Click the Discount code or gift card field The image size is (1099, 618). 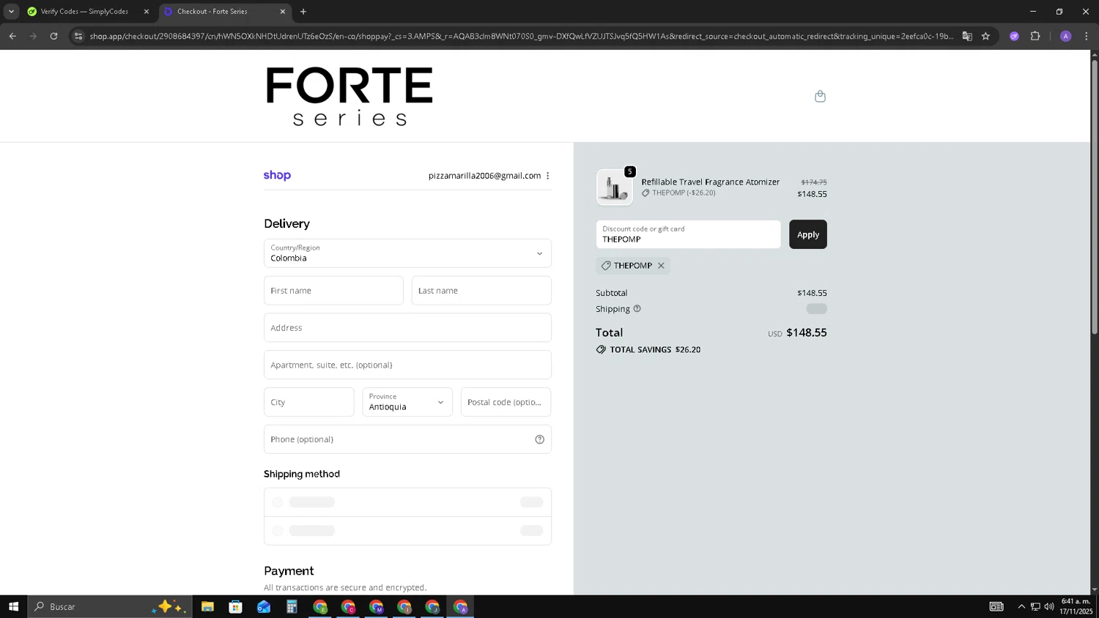pyautogui.click(x=688, y=234)
